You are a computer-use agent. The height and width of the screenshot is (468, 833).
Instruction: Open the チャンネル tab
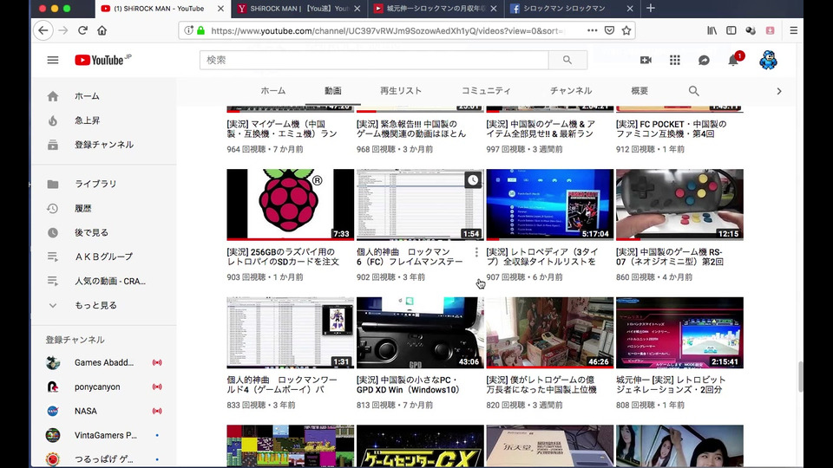point(571,91)
